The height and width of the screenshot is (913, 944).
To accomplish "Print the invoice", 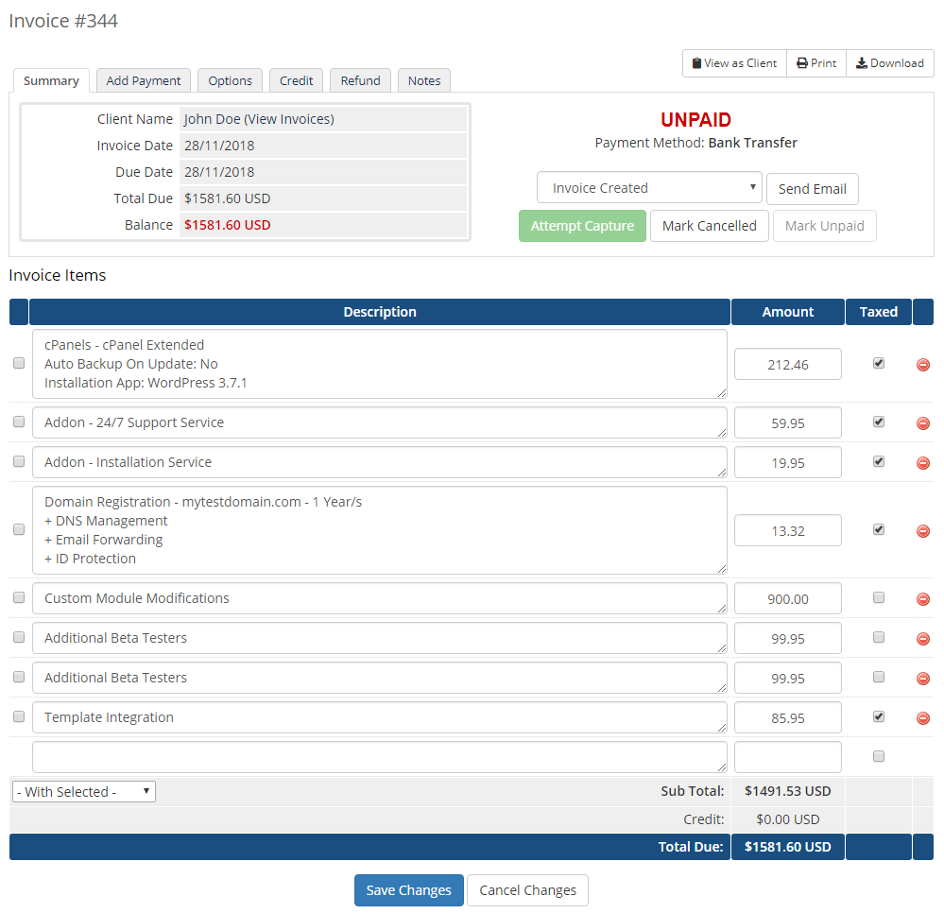I will (816, 63).
